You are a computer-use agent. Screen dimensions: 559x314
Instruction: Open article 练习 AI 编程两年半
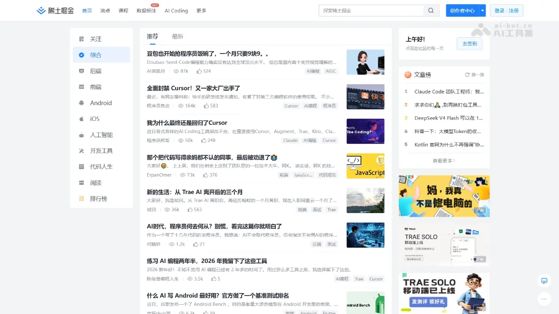(x=207, y=261)
